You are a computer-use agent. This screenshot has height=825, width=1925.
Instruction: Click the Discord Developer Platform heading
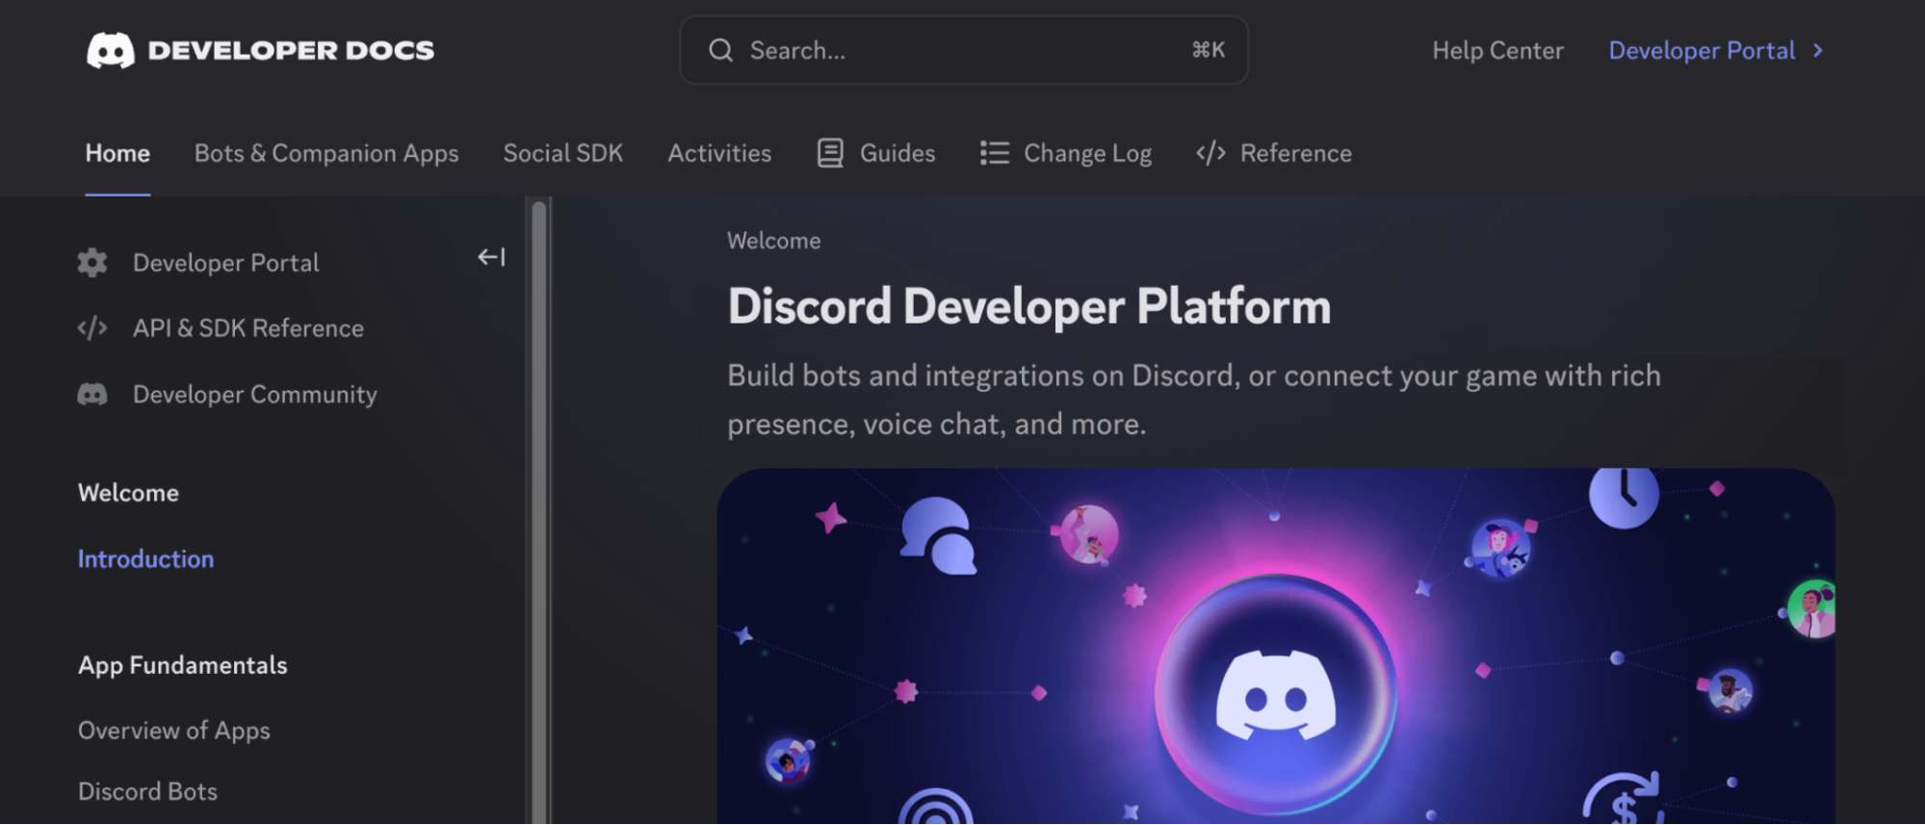click(1029, 306)
